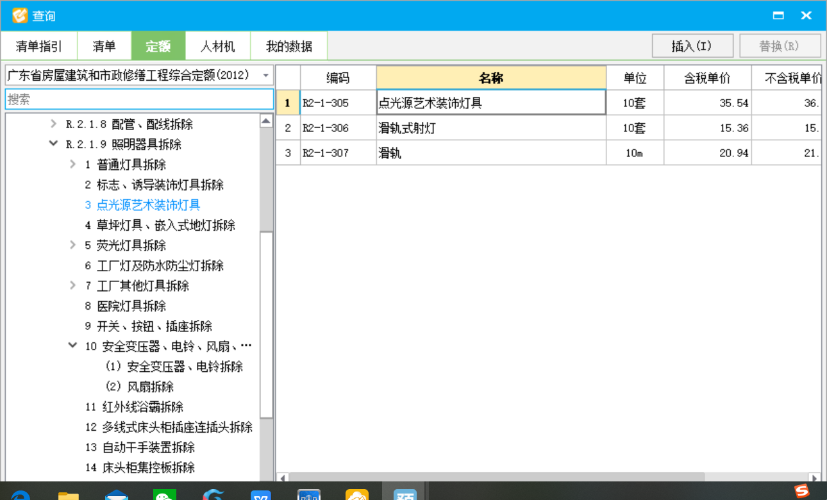
Task: Open File Explorer from the taskbar
Action: pyautogui.click(x=68, y=495)
